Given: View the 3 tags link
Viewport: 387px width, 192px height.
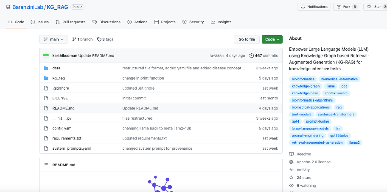Looking at the screenshot, I should coord(105,39).
